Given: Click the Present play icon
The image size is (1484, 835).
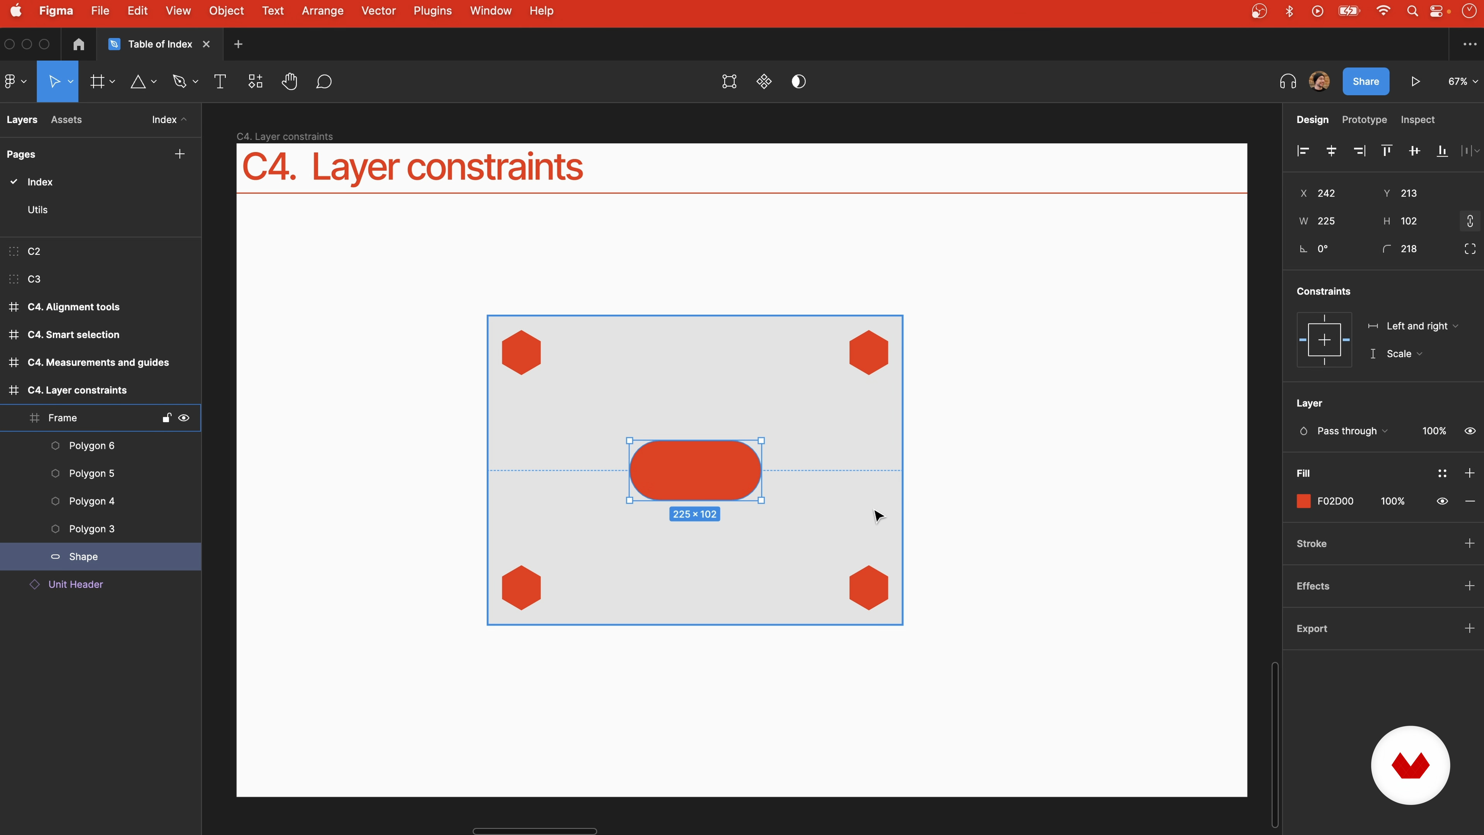Looking at the screenshot, I should pyautogui.click(x=1416, y=81).
